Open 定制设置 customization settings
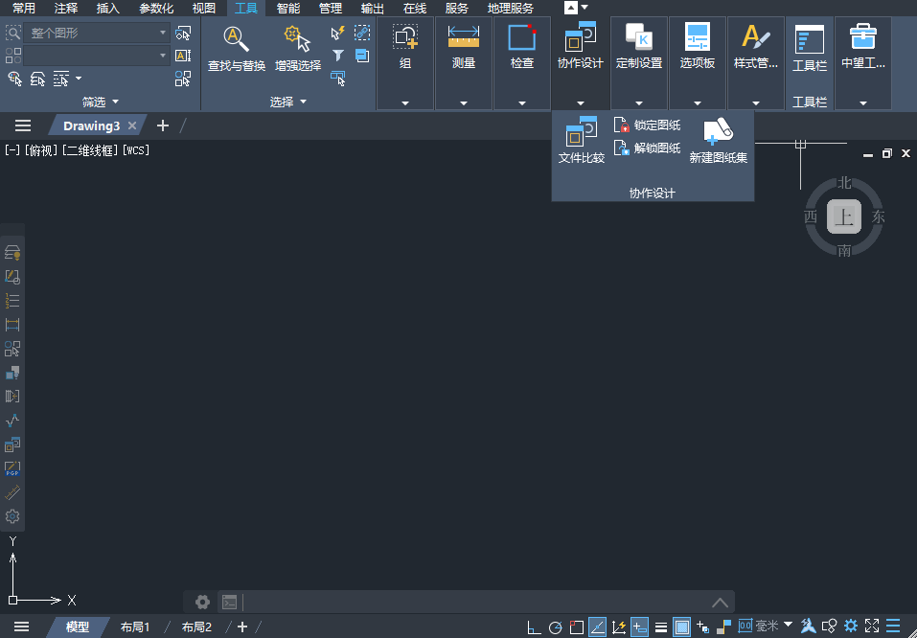The image size is (917, 638). [x=638, y=47]
